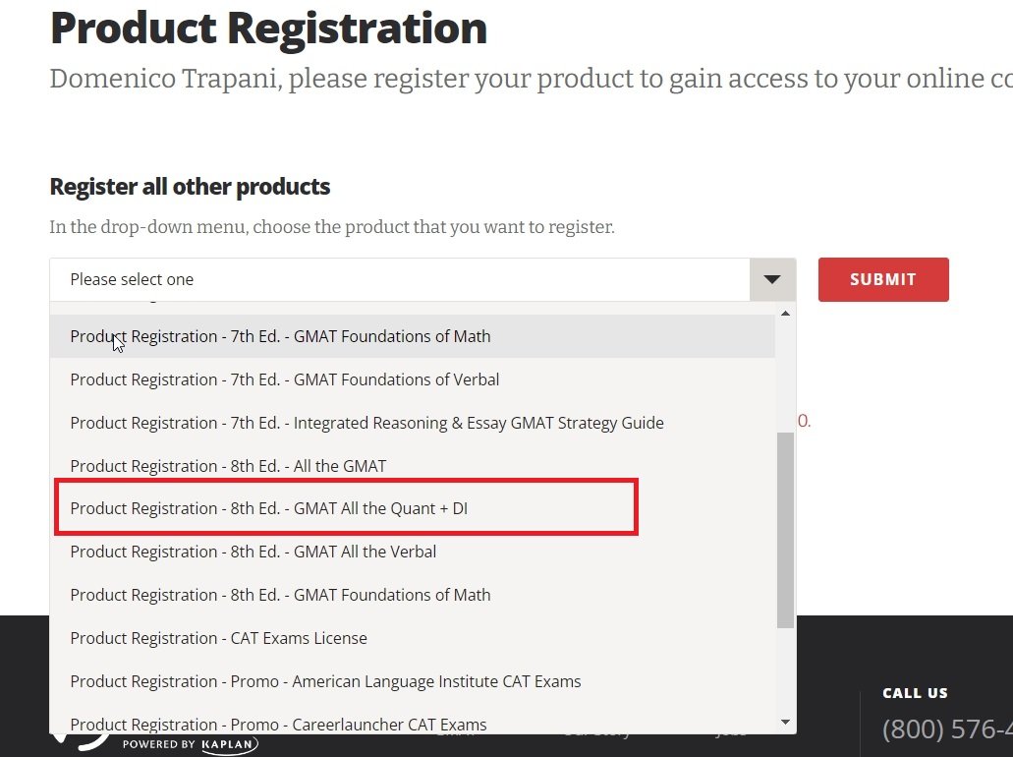Screen dimensions: 1013x757
Task: Choose Integrated Reasoning & Essay GMAT Strategy Guide
Action: (366, 423)
